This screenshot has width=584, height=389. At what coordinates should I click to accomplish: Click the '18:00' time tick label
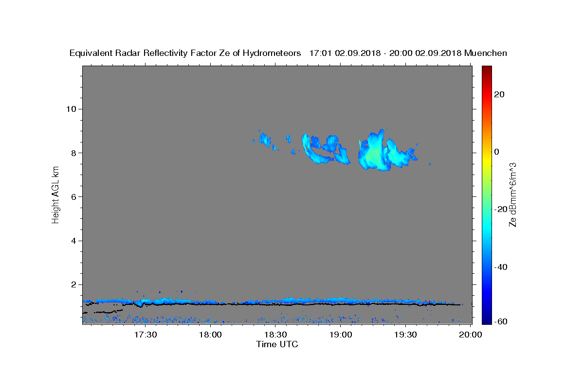tap(211, 335)
